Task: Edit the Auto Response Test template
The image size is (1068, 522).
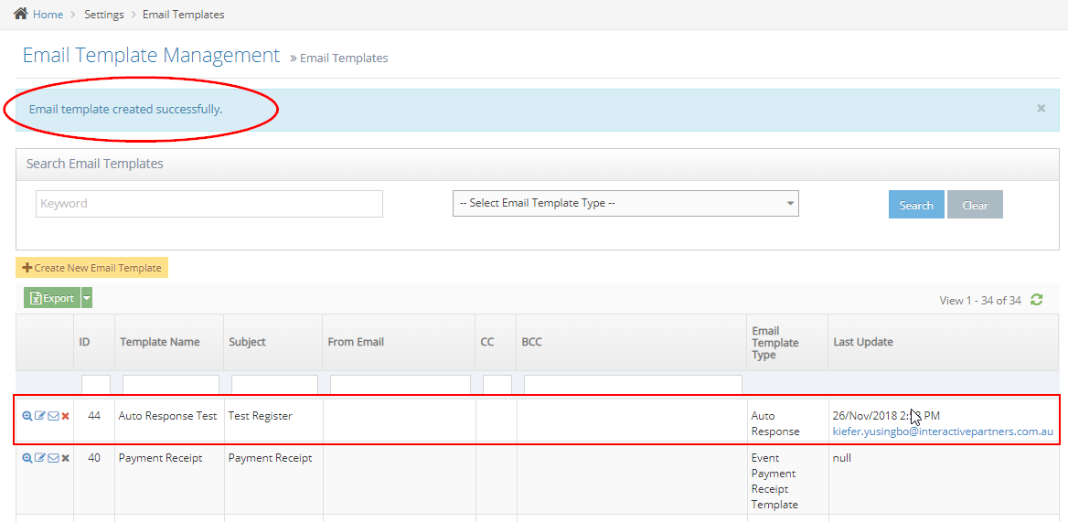Action: (x=40, y=417)
